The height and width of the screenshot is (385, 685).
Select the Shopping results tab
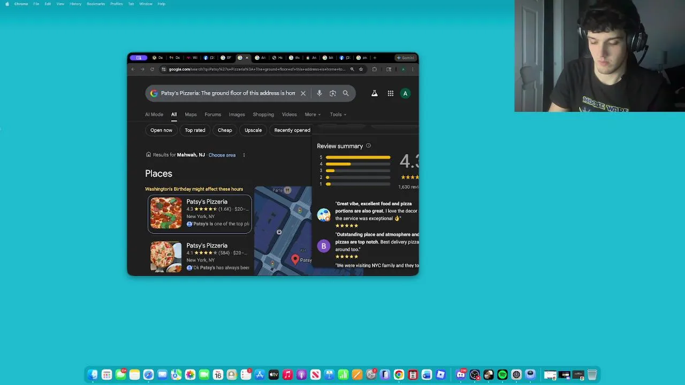[x=263, y=114]
